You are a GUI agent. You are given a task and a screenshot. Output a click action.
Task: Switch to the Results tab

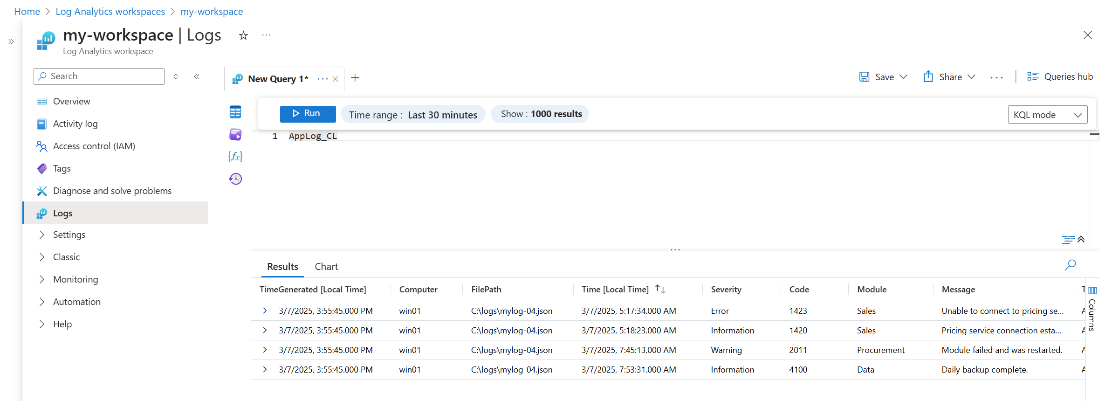282,267
